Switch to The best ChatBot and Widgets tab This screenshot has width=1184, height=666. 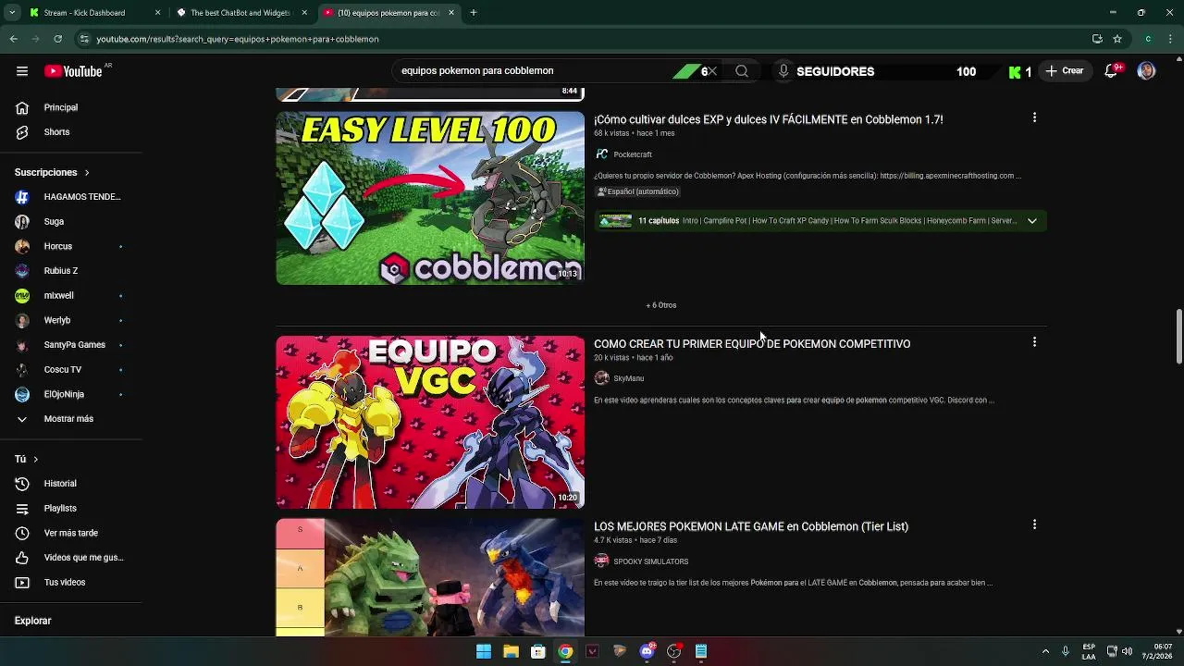(240, 13)
